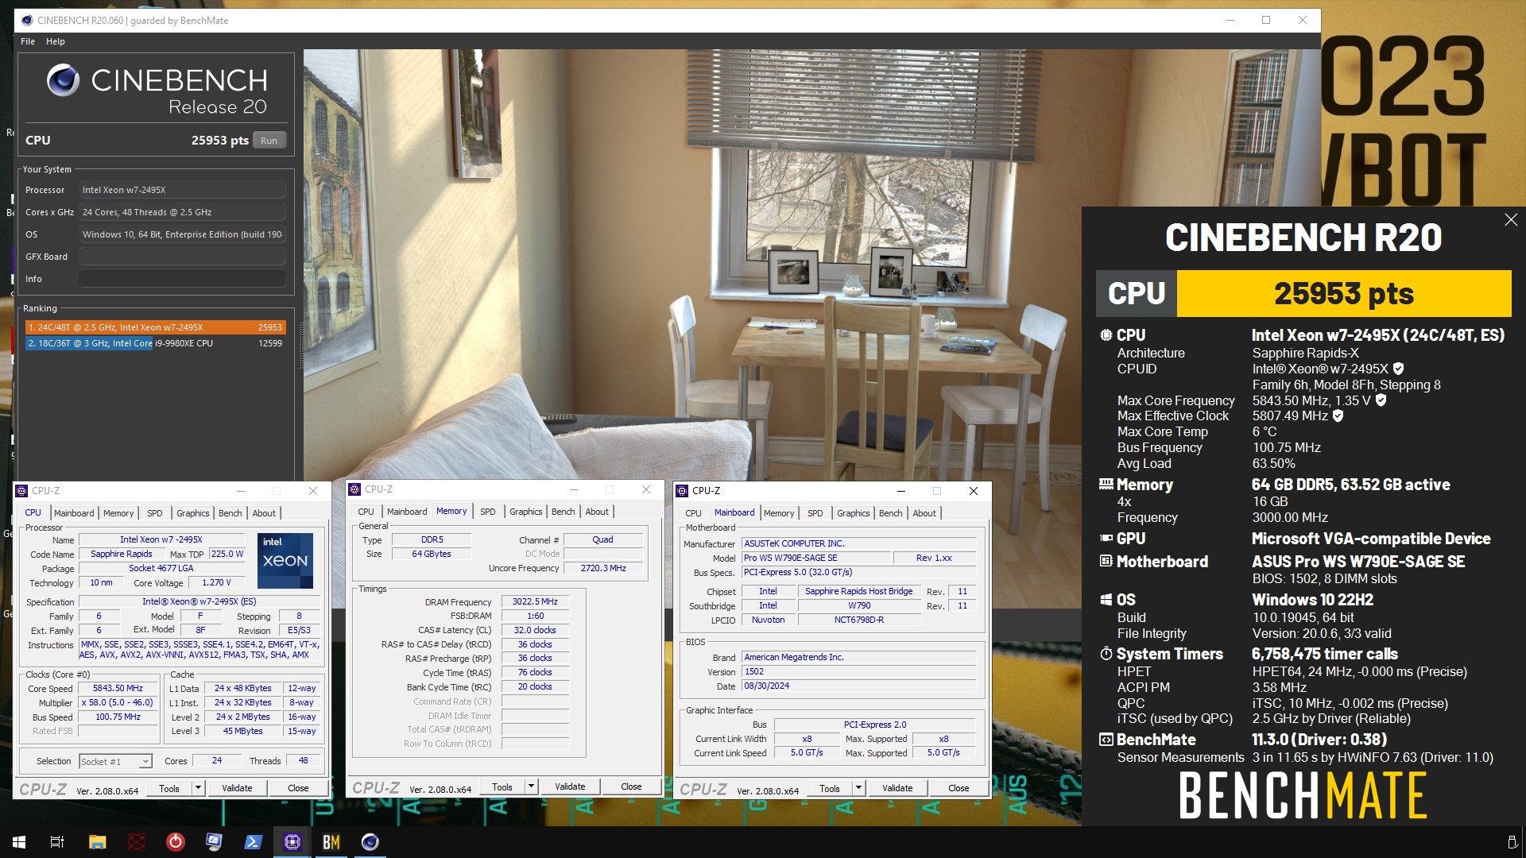The image size is (1526, 858).
Task: Click the System Timers stopwatch icon
Action: [x=1106, y=654]
